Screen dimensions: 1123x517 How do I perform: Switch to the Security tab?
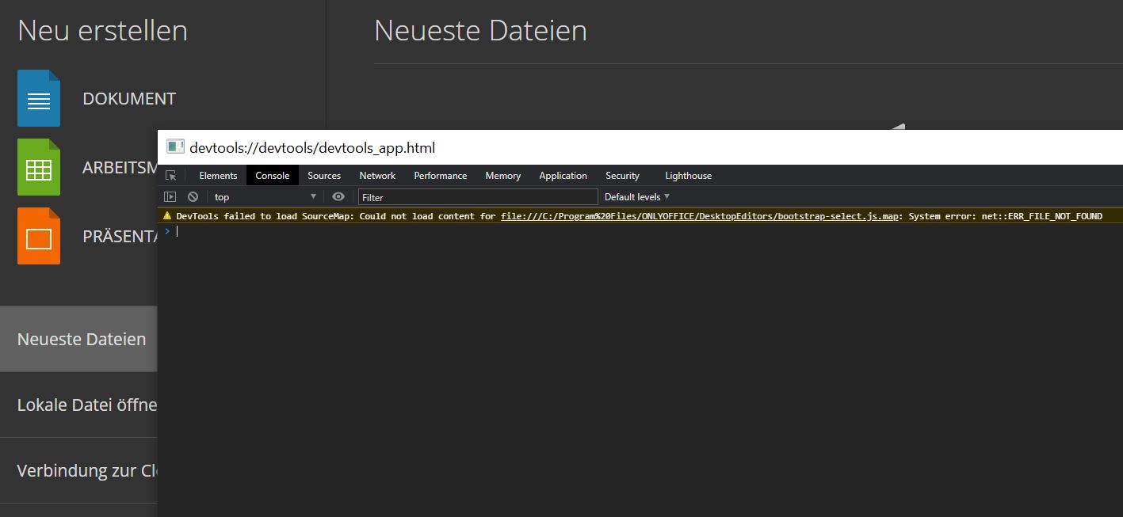[622, 176]
